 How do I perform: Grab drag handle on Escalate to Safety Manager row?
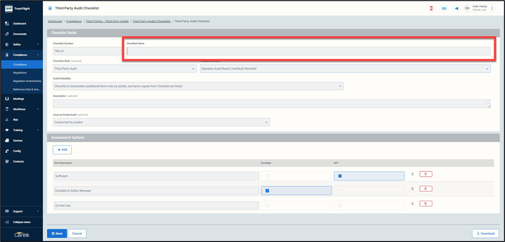413,189
